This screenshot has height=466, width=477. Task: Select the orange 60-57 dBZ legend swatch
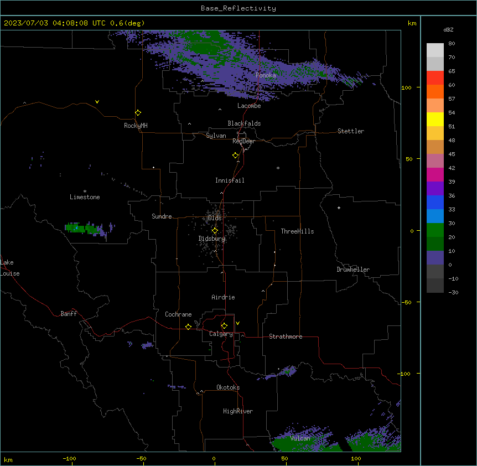(435, 91)
